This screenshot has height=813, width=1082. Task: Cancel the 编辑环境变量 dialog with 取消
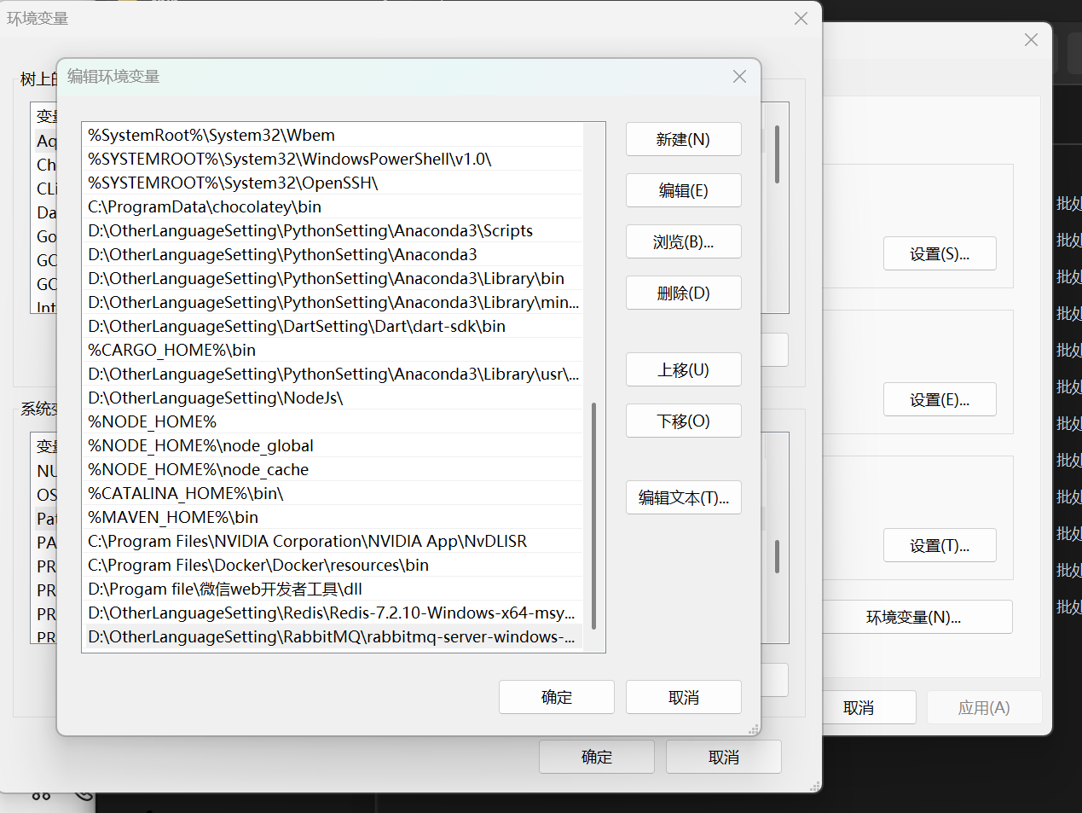683,697
